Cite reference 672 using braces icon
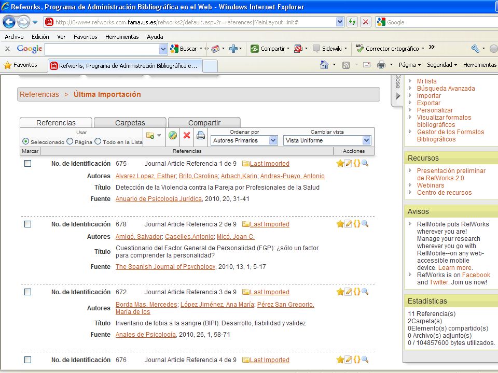The width and height of the screenshot is (498, 373). pos(357,292)
